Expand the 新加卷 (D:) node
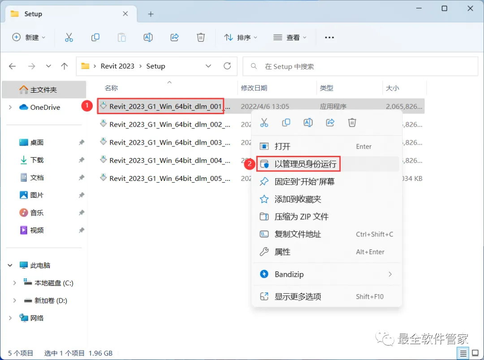Image resolution: width=484 pixels, height=360 pixels. point(14,300)
